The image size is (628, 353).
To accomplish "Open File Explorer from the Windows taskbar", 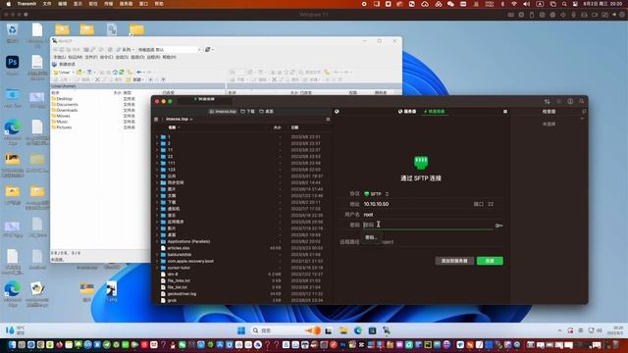I will tap(343, 330).
